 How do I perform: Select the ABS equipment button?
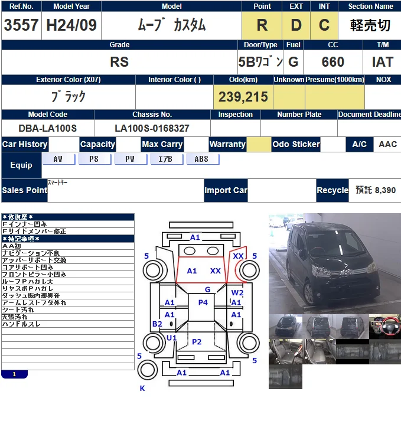(202, 159)
